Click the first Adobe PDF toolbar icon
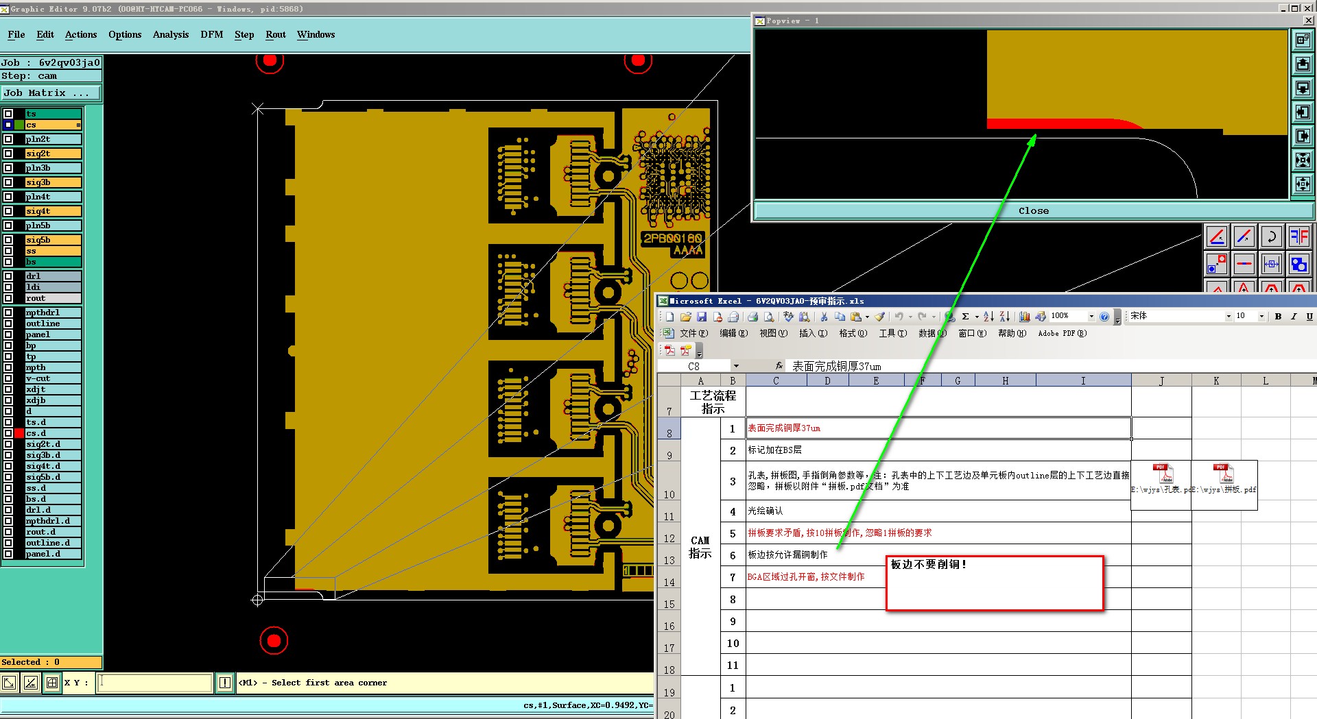This screenshot has height=719, width=1317. pyautogui.click(x=670, y=350)
